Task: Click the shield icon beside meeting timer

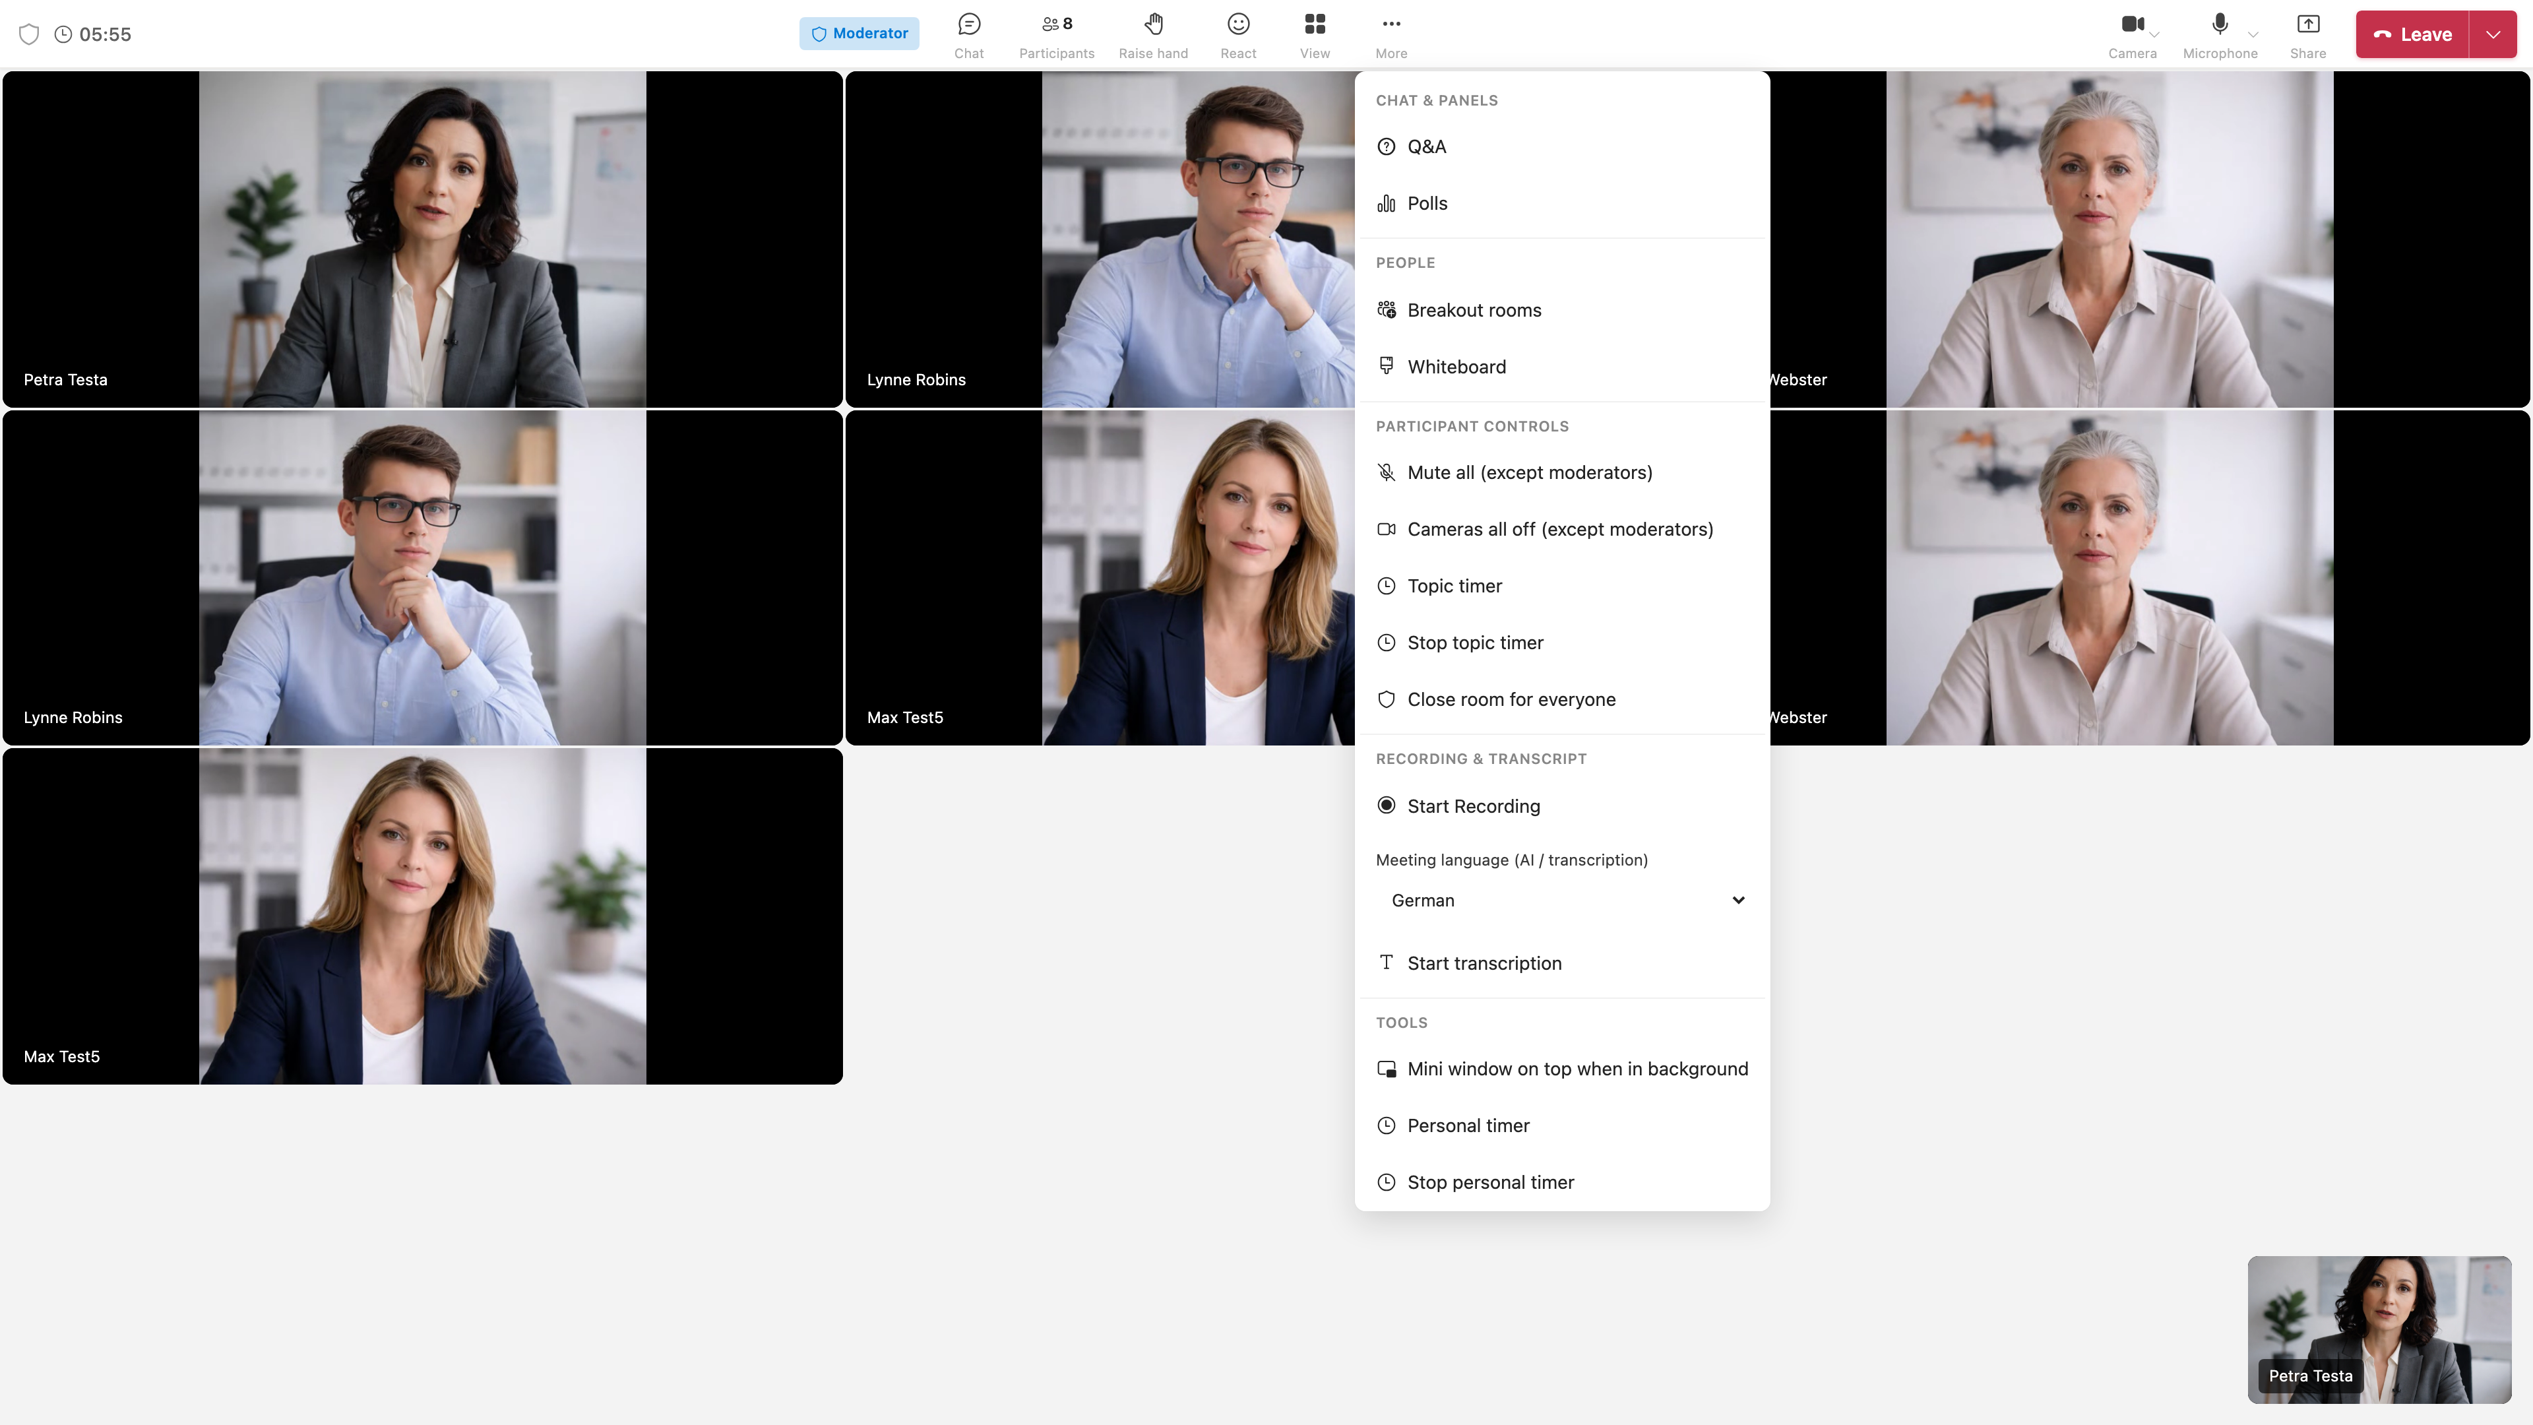Action: point(30,34)
